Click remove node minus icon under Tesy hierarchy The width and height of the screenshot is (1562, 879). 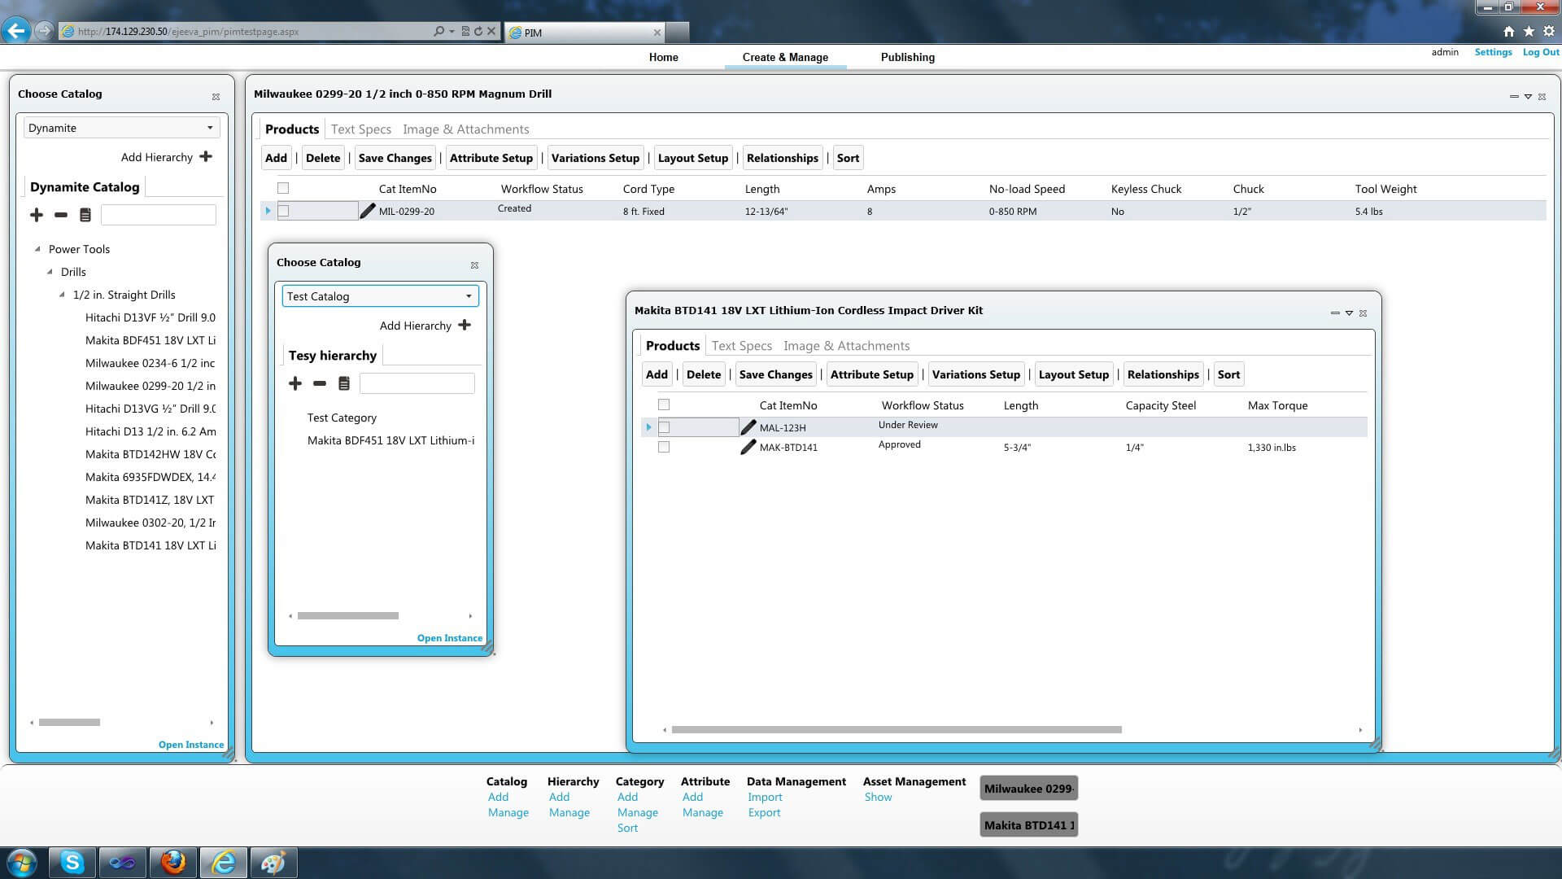(x=320, y=383)
